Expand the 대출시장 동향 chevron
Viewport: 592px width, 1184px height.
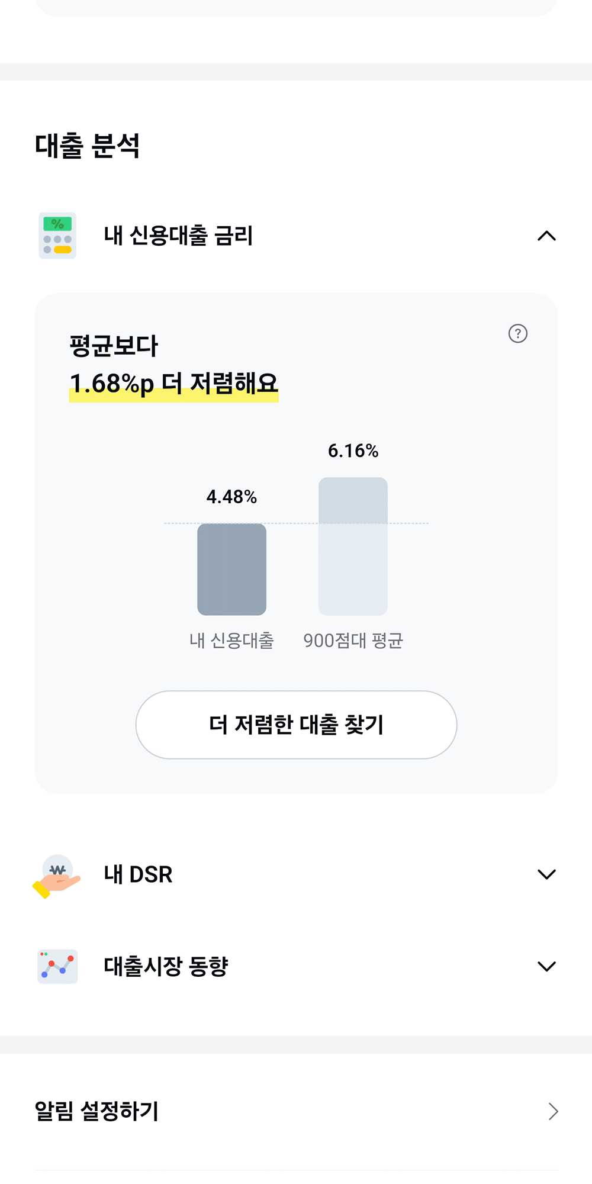[546, 967]
